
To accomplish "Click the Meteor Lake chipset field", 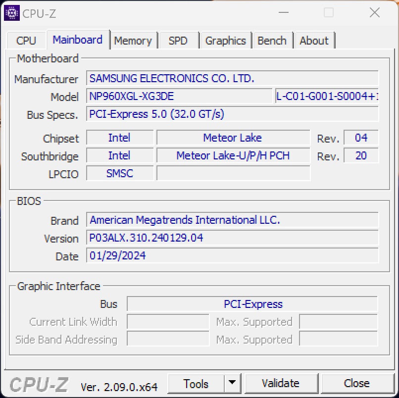I will (x=233, y=138).
